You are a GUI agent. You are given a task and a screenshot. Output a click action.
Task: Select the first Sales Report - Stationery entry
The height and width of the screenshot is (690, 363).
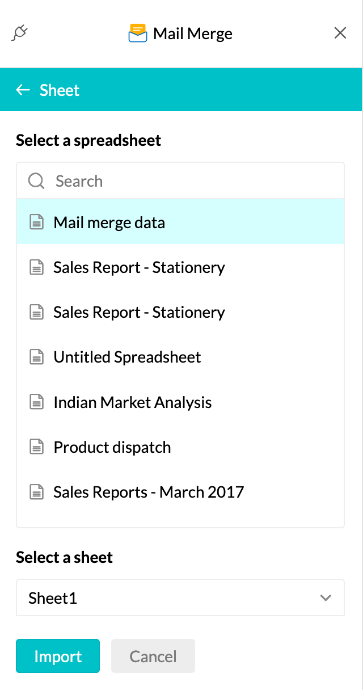point(139,267)
